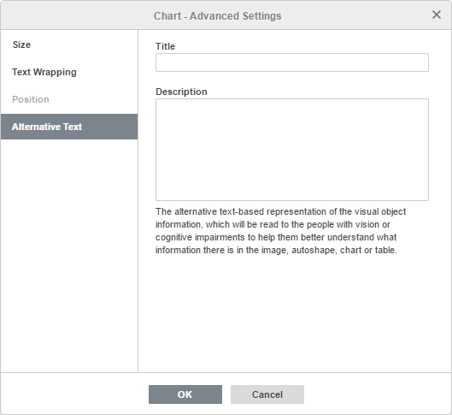This screenshot has width=452, height=415.
Task: Close the Chart Advanced Settings dialog
Action: click(x=437, y=15)
